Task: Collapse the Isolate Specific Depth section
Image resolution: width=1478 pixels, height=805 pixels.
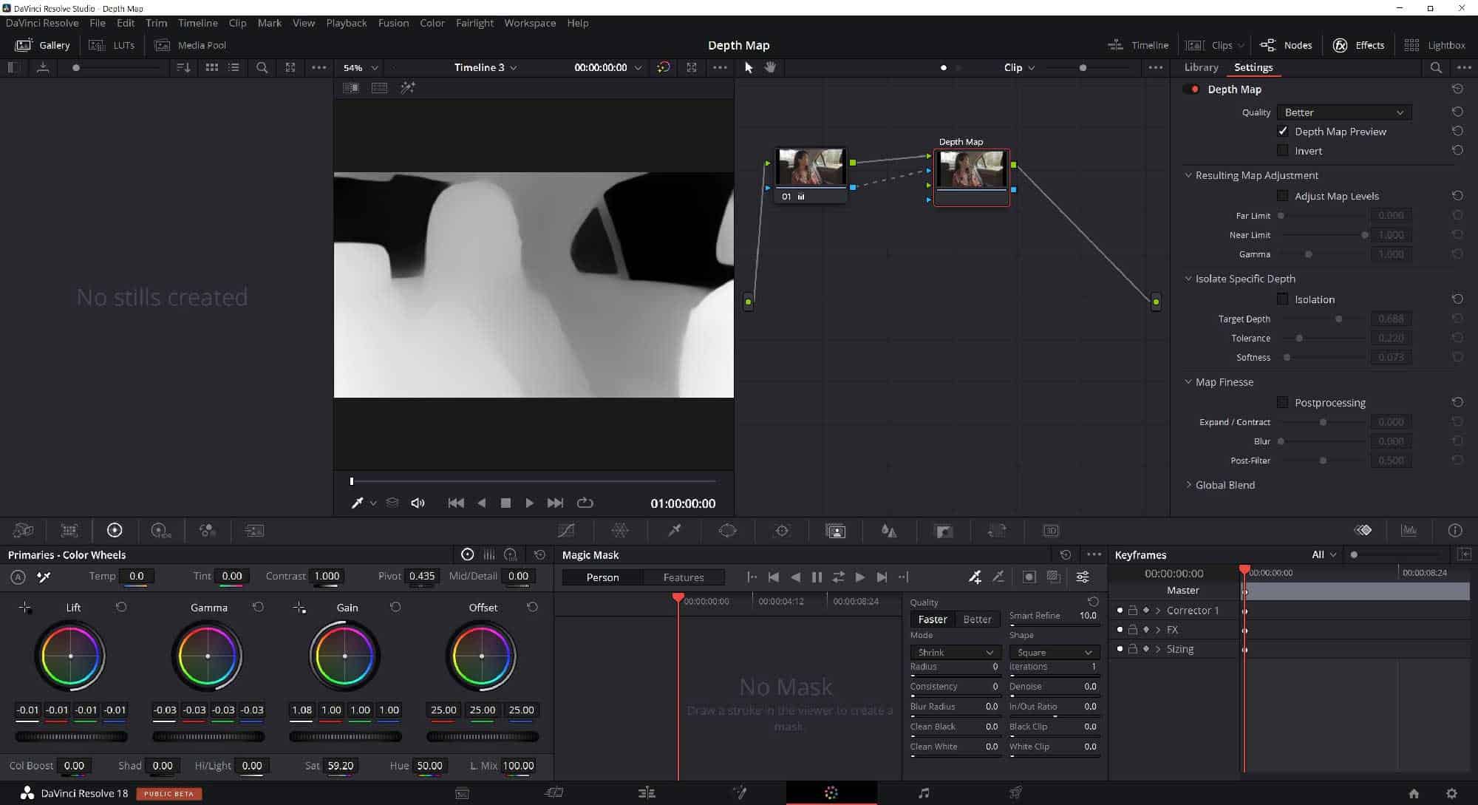Action: [1188, 279]
